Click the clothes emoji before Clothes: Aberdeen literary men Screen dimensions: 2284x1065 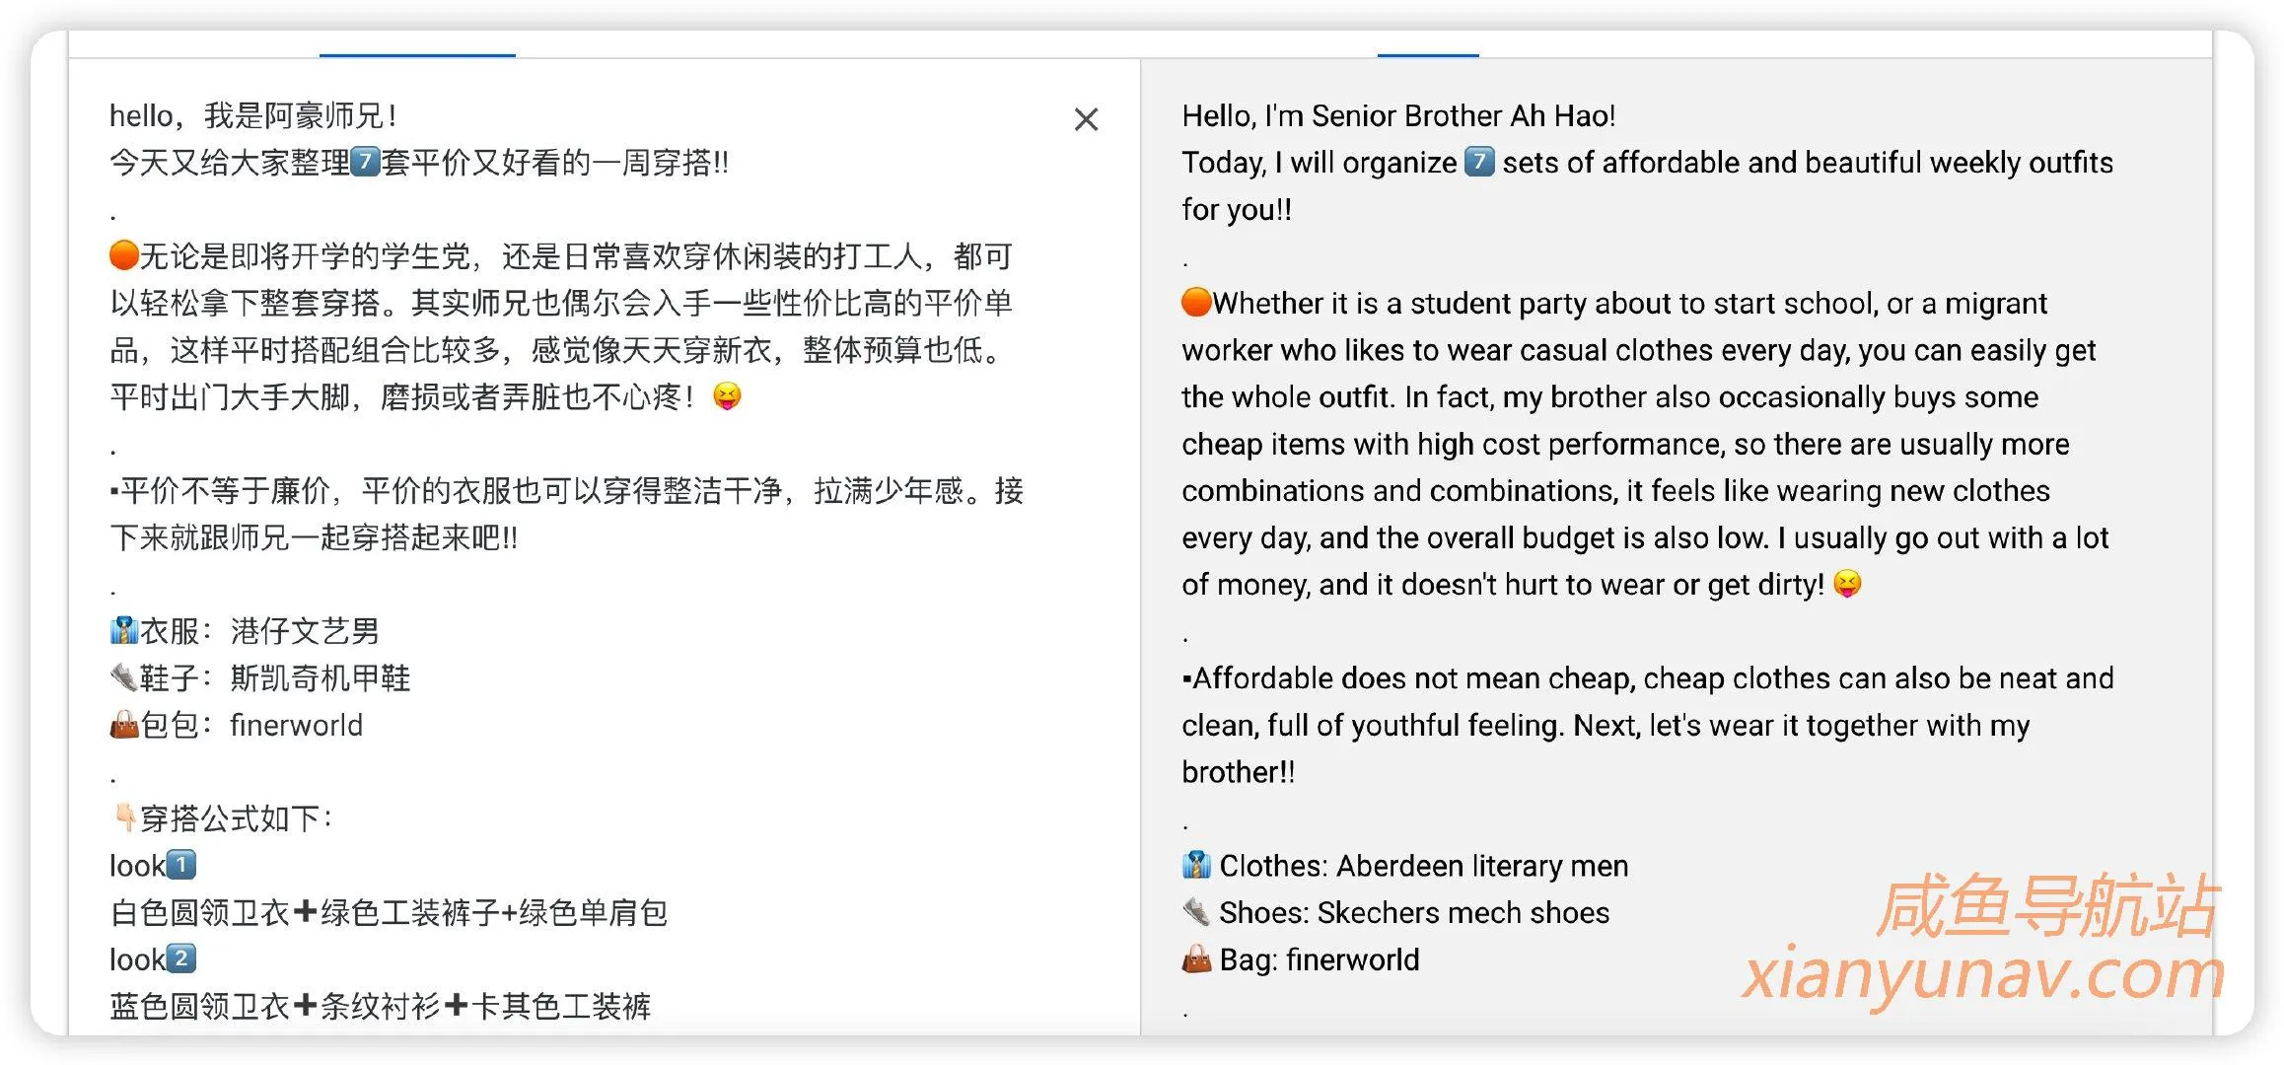1196,865
